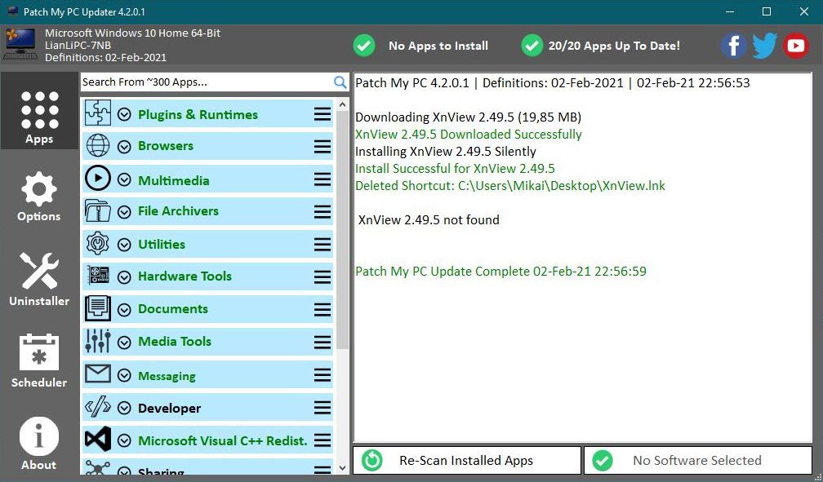Image resolution: width=823 pixels, height=482 pixels.
Task: Click the Hardware Tools circuit board icon
Action: coord(98,276)
